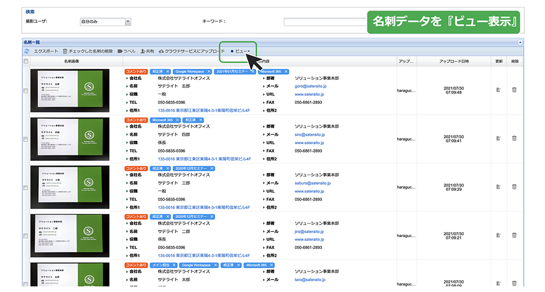Remove the 2020年12月セミナー label from the 二郎 card
The height and width of the screenshot is (292, 545).
point(211,217)
